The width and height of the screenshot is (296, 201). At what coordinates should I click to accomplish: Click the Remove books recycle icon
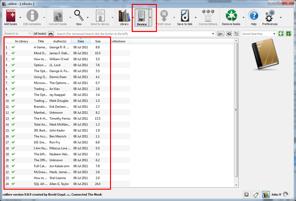pos(231,16)
